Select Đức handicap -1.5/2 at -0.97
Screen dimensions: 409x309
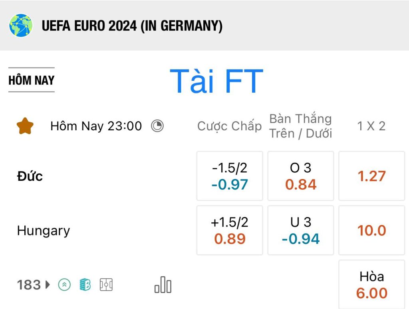(230, 176)
